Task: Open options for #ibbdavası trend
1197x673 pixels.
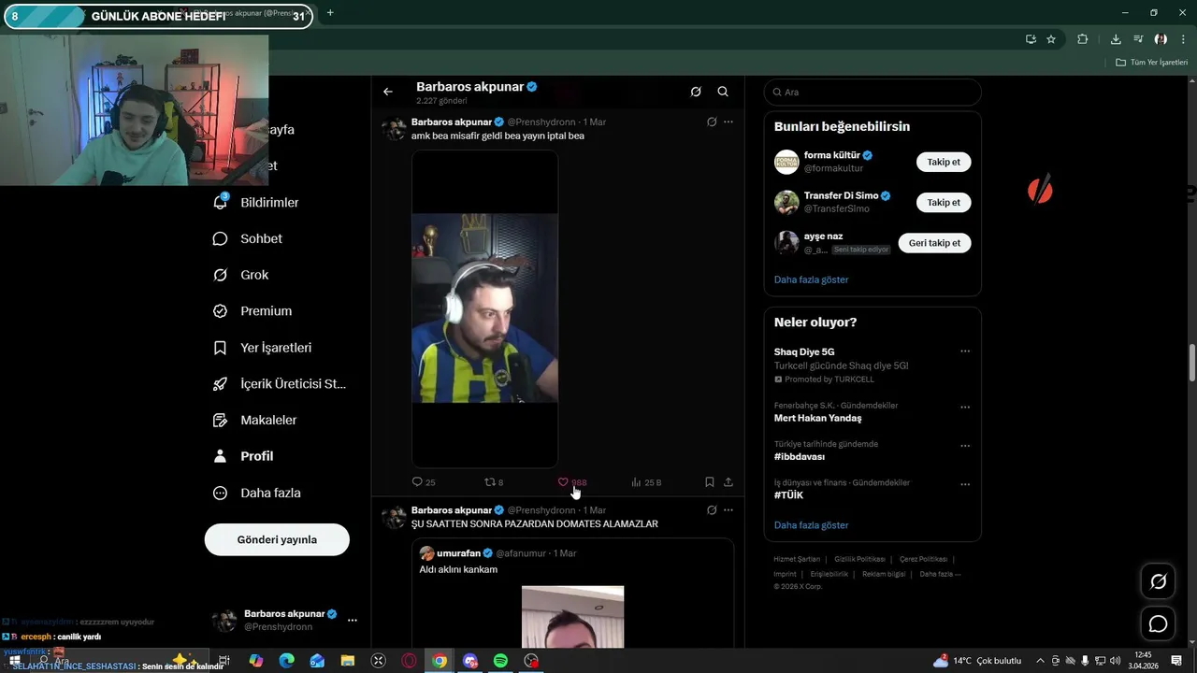Action: click(965, 446)
